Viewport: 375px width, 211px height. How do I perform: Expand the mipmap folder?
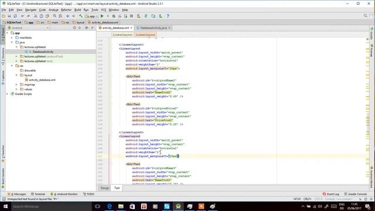(17, 84)
